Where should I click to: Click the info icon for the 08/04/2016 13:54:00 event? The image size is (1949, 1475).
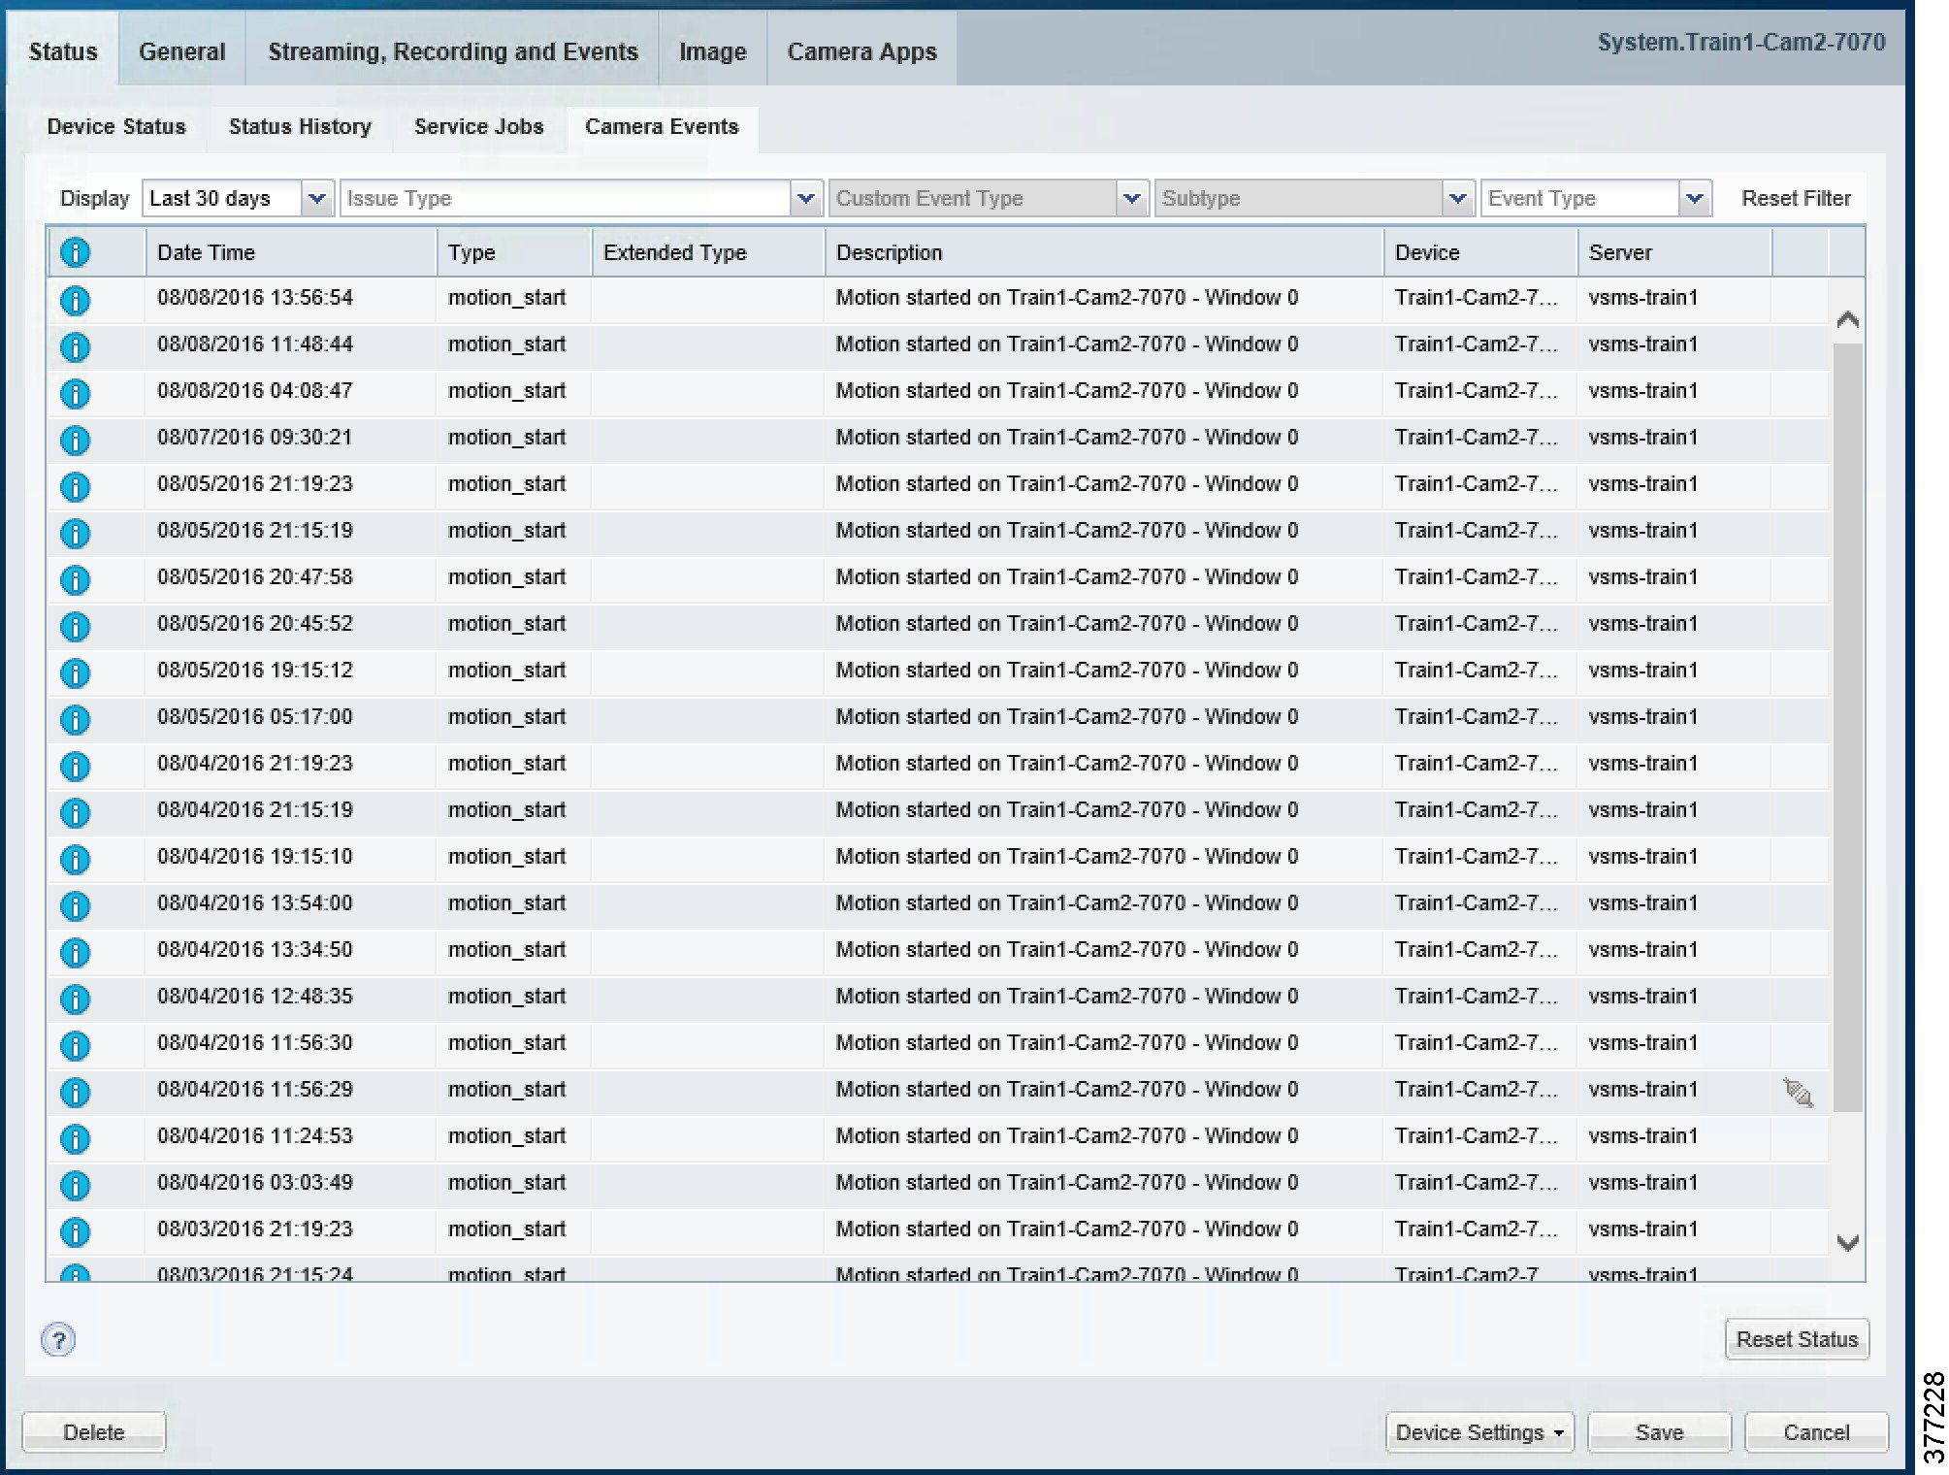click(75, 905)
